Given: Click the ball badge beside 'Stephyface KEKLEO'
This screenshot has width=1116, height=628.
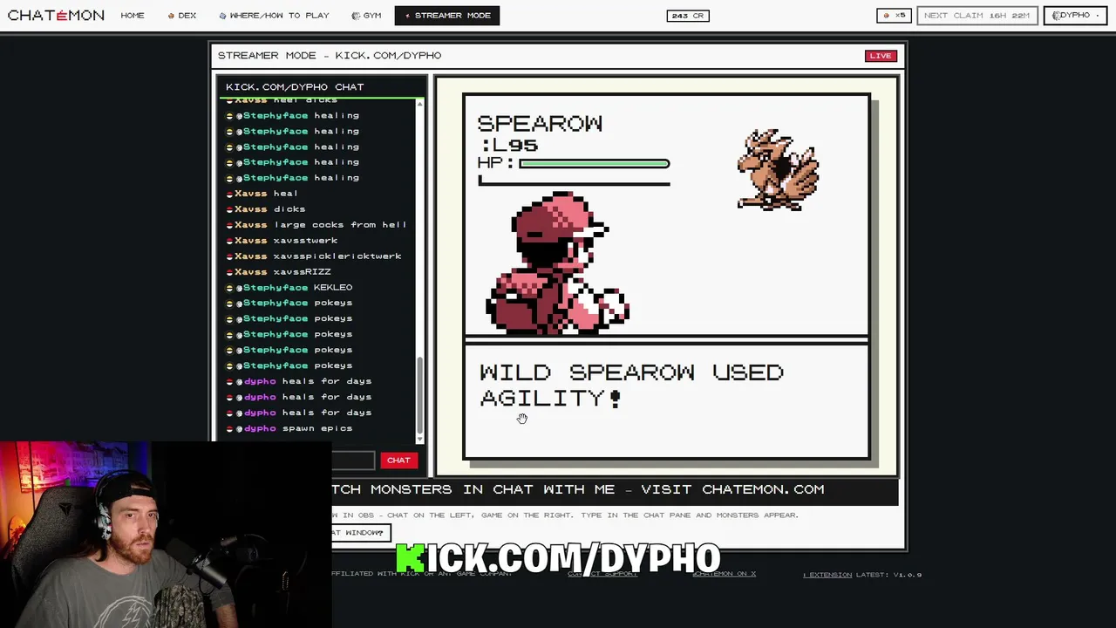Looking at the screenshot, I should (229, 288).
